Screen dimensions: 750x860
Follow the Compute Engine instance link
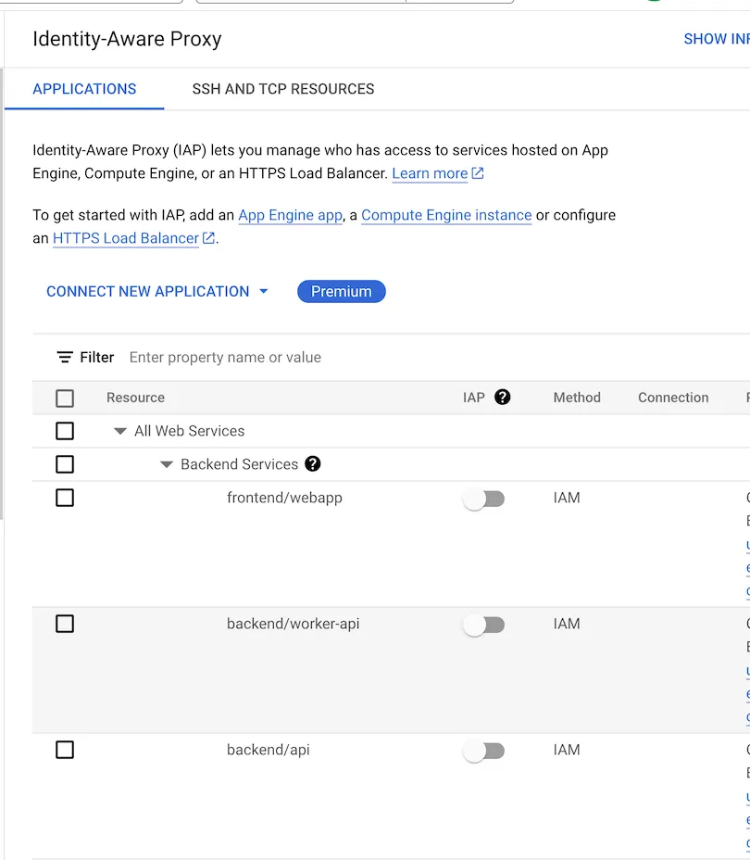pyautogui.click(x=446, y=215)
